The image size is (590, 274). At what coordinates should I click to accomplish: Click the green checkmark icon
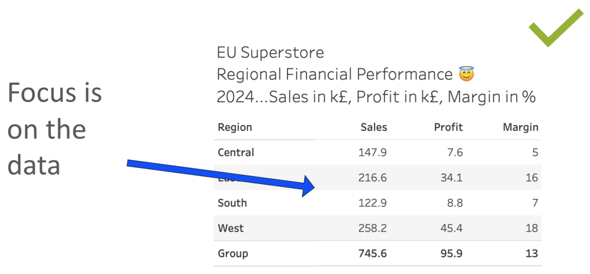556,28
